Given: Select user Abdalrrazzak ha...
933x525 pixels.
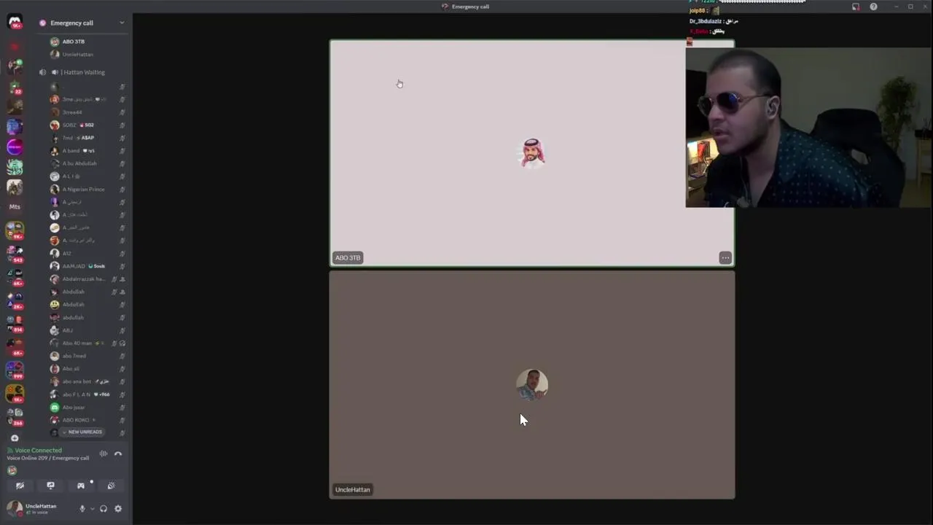Looking at the screenshot, I should pos(86,279).
